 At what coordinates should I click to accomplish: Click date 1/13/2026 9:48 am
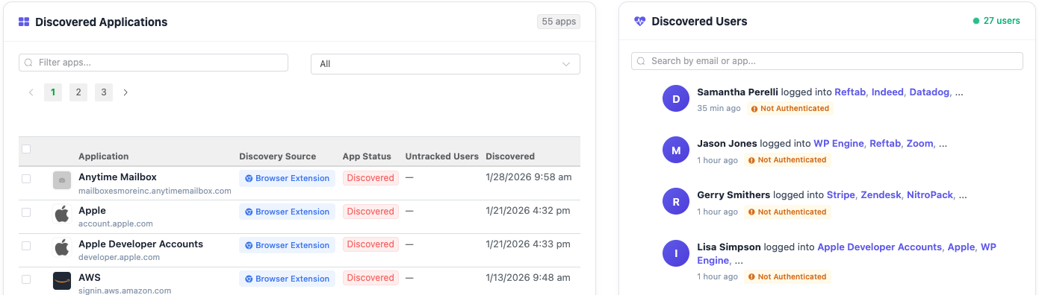coord(529,278)
